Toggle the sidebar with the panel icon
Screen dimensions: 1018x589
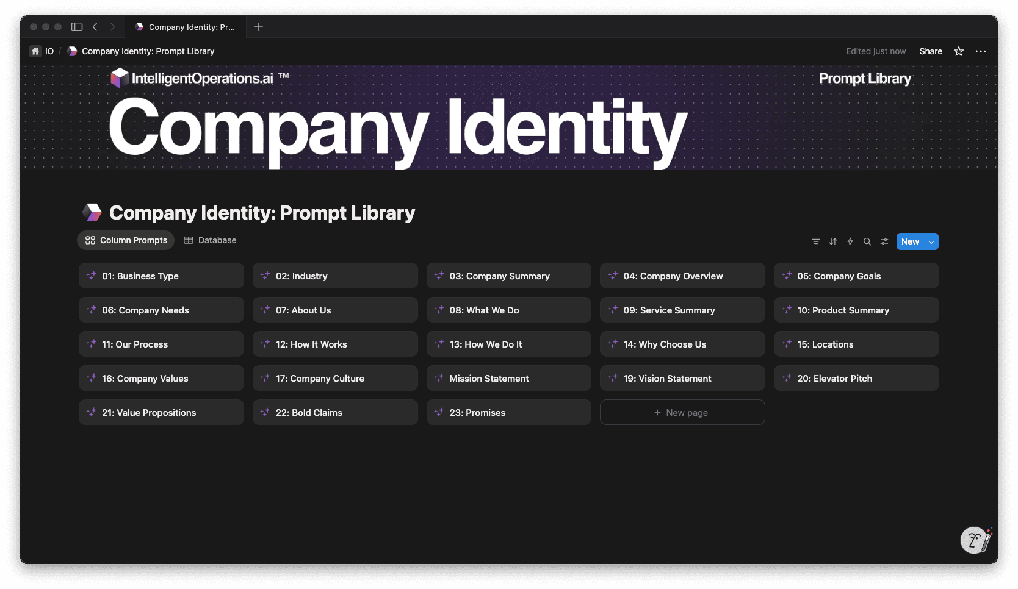click(77, 27)
